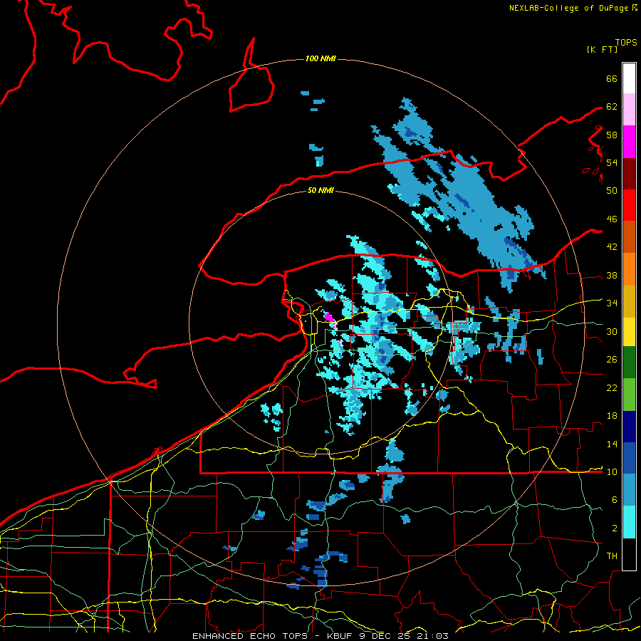The image size is (641, 641).
Task: Click the '62' legend value
Action: click(612, 107)
